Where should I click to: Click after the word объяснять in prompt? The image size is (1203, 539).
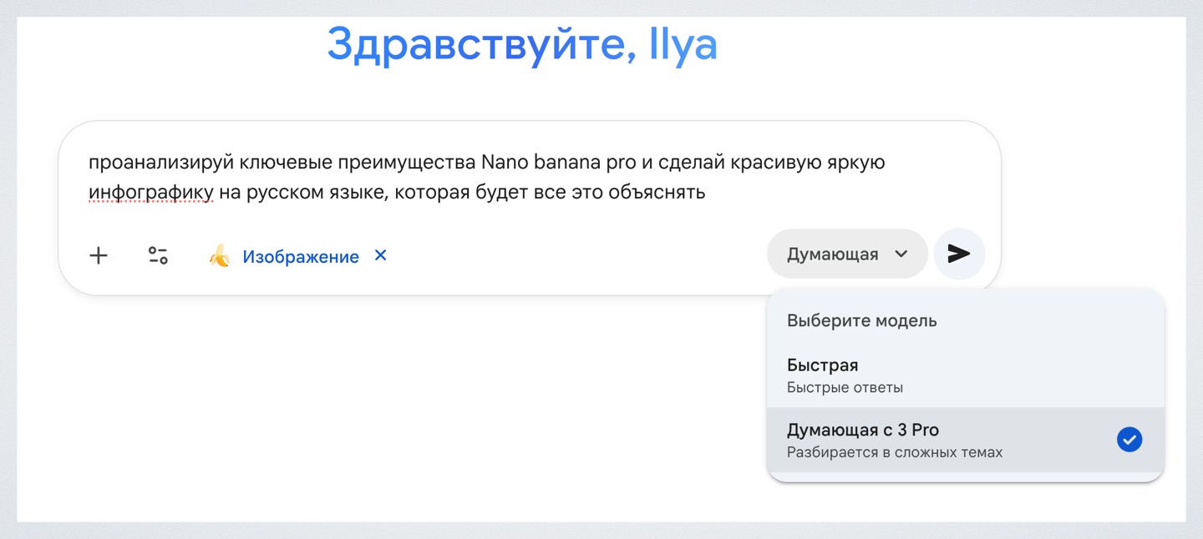707,193
